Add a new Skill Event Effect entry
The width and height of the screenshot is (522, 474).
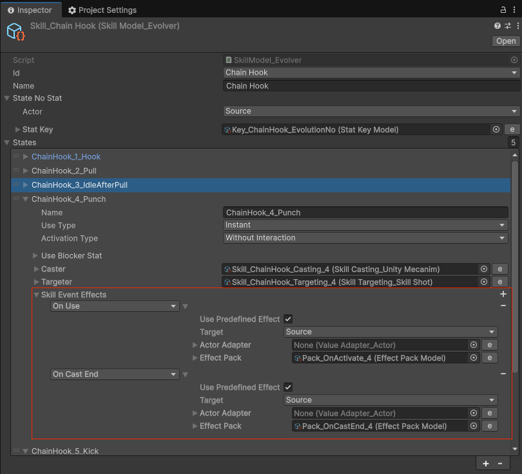click(503, 294)
